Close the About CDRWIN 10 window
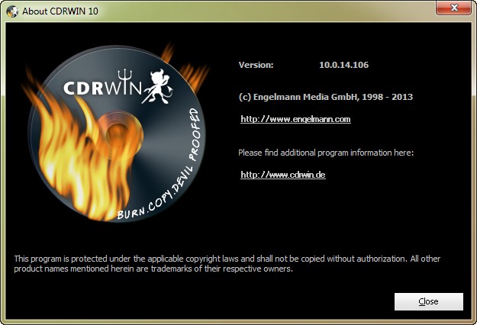 pyautogui.click(x=454, y=8)
